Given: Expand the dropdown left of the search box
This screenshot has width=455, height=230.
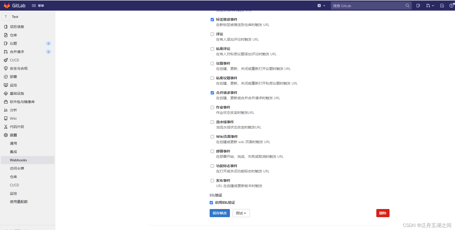Looking at the screenshot, I should point(324,5).
